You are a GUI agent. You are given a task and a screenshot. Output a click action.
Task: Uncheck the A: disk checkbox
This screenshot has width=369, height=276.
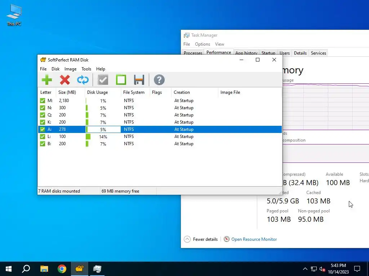(x=43, y=129)
